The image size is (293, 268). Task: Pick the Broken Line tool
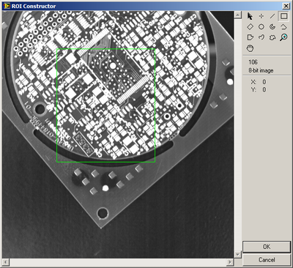(283, 26)
